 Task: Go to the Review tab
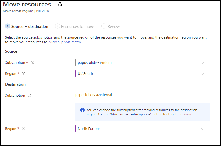click(113, 26)
